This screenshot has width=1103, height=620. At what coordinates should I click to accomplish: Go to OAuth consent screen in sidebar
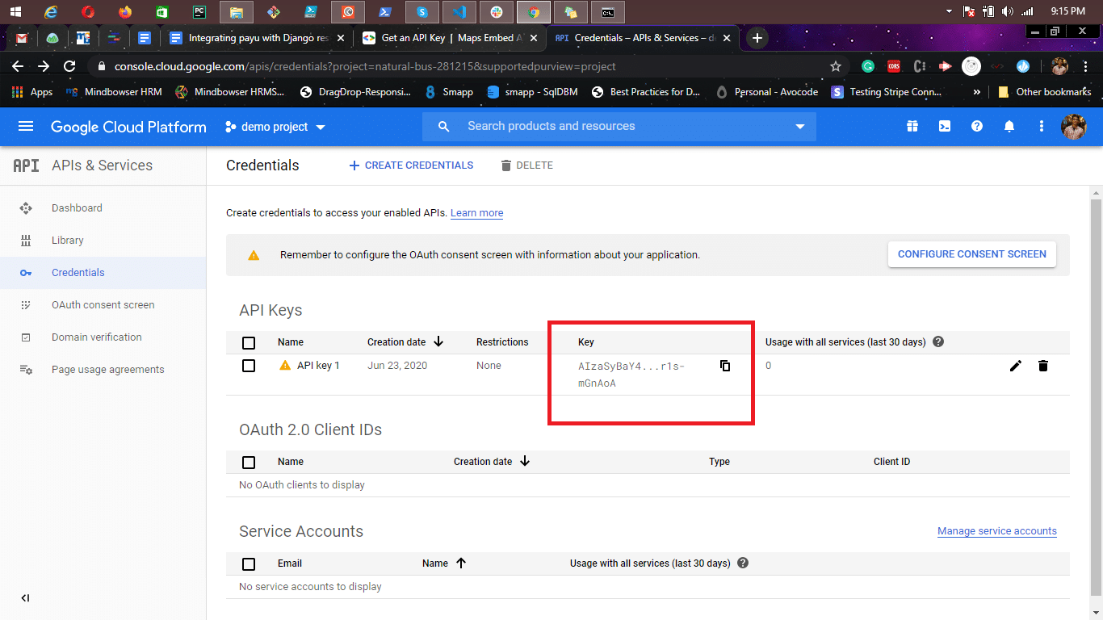click(103, 305)
